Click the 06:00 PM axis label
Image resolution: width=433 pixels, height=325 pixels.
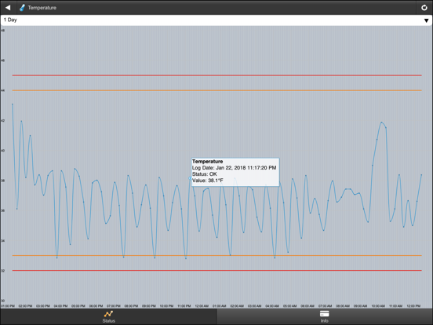96,306
